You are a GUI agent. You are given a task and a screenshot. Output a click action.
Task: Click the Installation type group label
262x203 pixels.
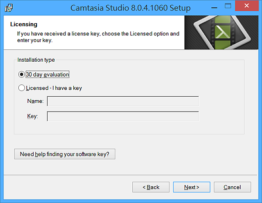[36, 59]
